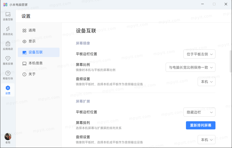The width and height of the screenshot is (232, 148).
Task: Open 设备互联 in the far-left sidebar
Action: point(8,16)
